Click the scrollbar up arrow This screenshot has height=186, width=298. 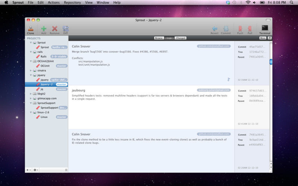271,163
